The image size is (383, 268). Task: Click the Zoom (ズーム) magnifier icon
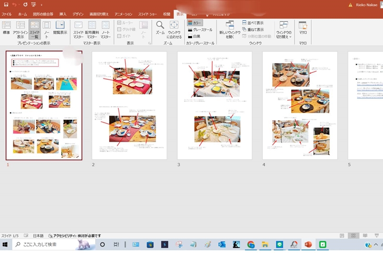click(x=160, y=25)
